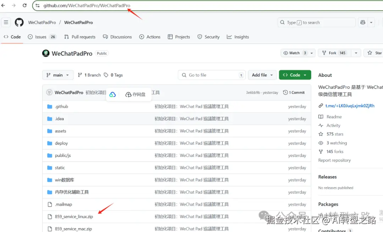Go back using browser back arrow

click(x=3, y=5)
